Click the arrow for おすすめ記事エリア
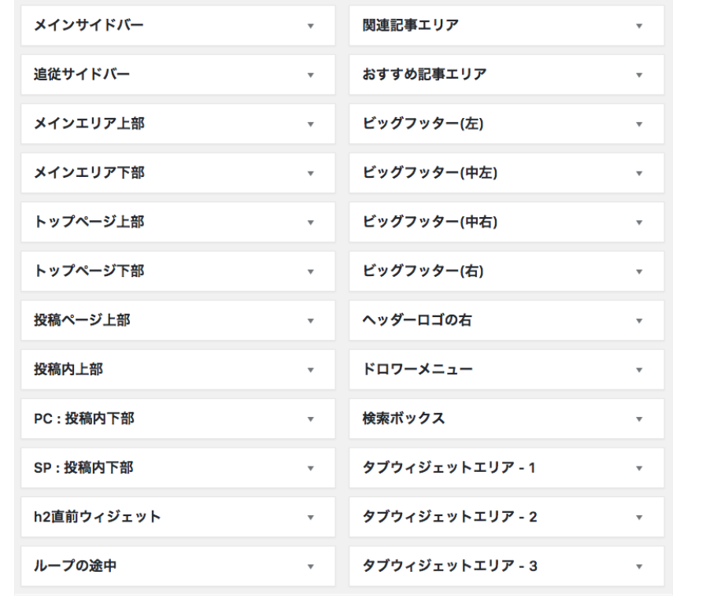 (x=639, y=76)
